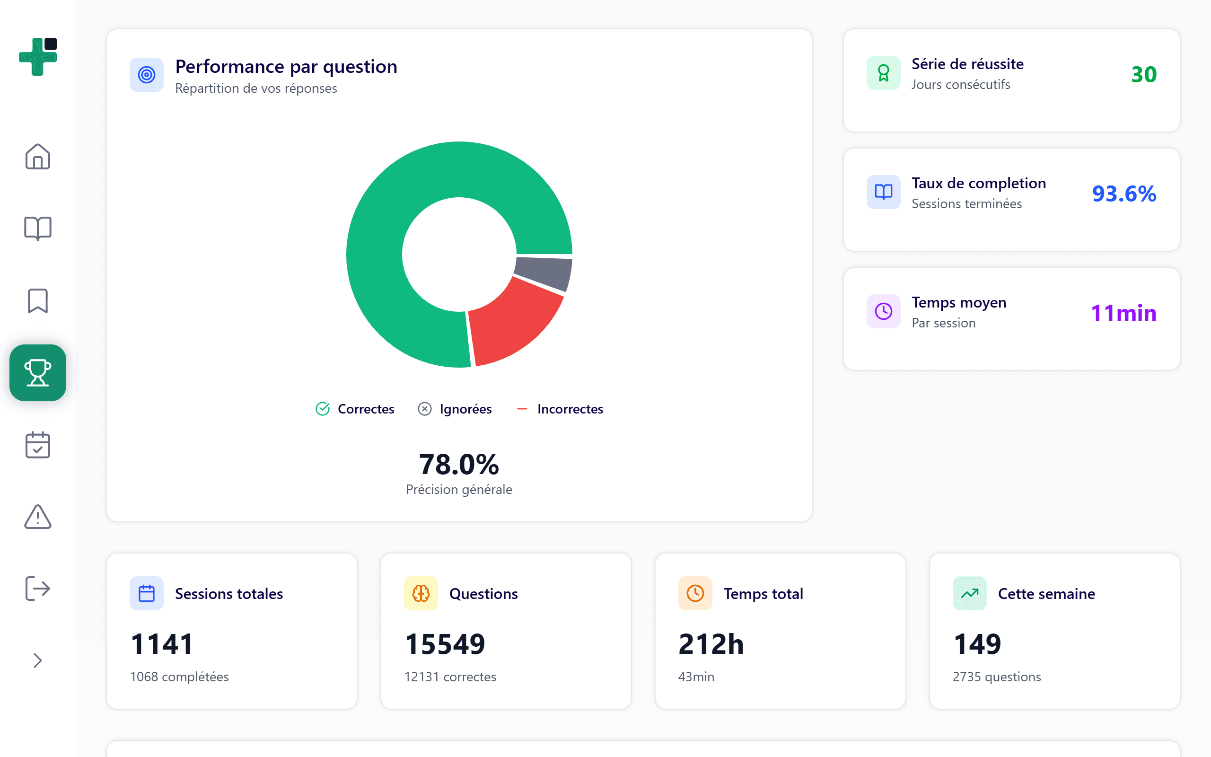Click the clock icon on Temps total card
The width and height of the screenshot is (1211, 757).
694,593
